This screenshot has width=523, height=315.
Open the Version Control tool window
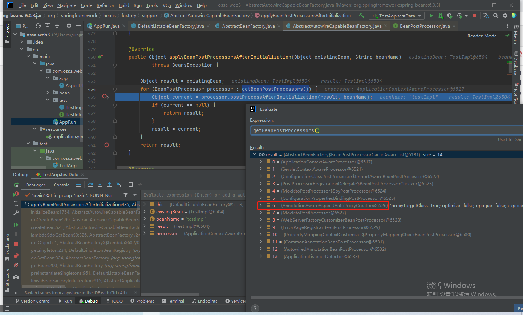[32, 301]
